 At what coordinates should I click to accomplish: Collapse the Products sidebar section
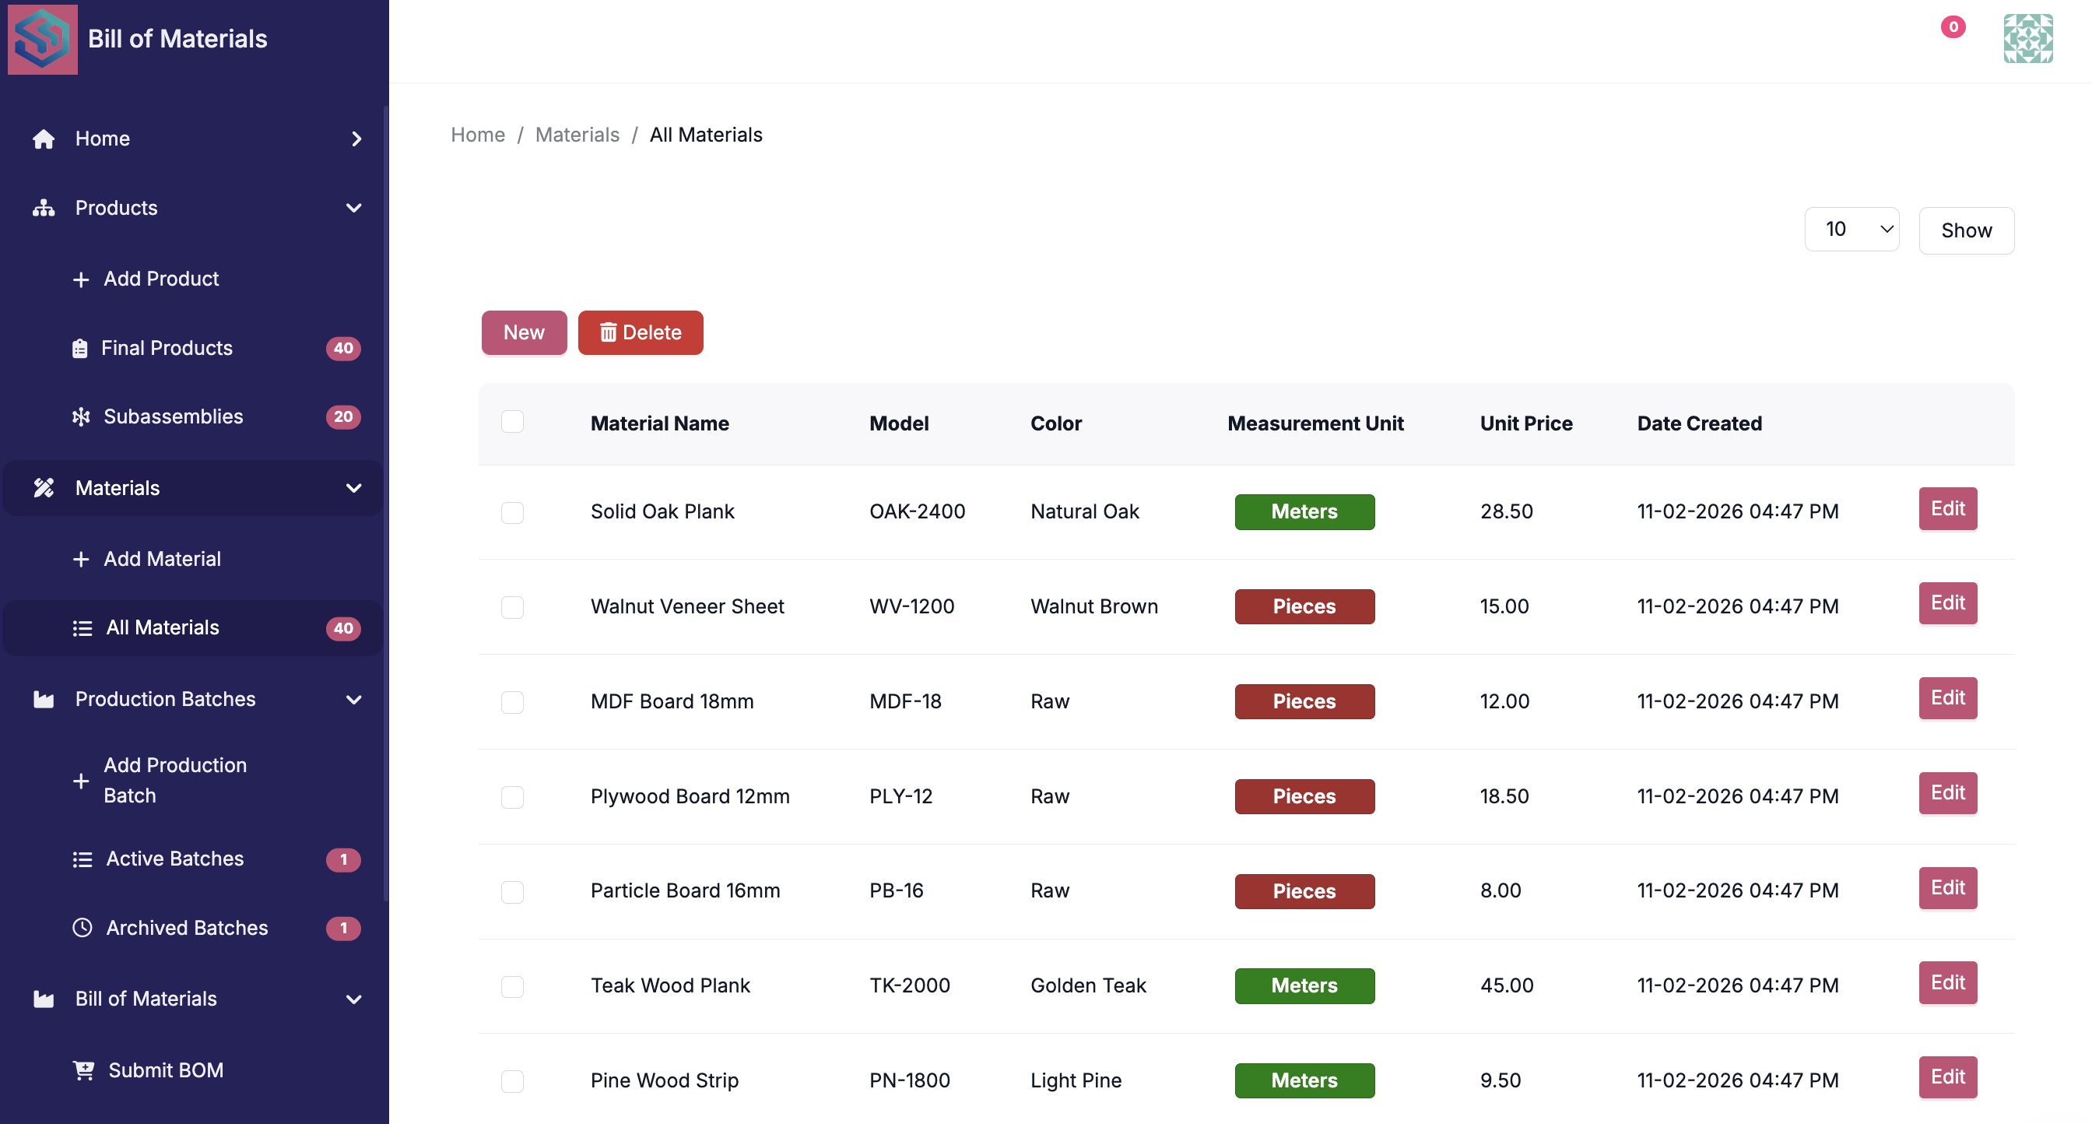(x=353, y=208)
